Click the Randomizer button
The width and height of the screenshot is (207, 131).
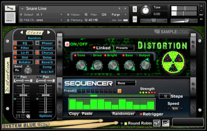(123, 114)
